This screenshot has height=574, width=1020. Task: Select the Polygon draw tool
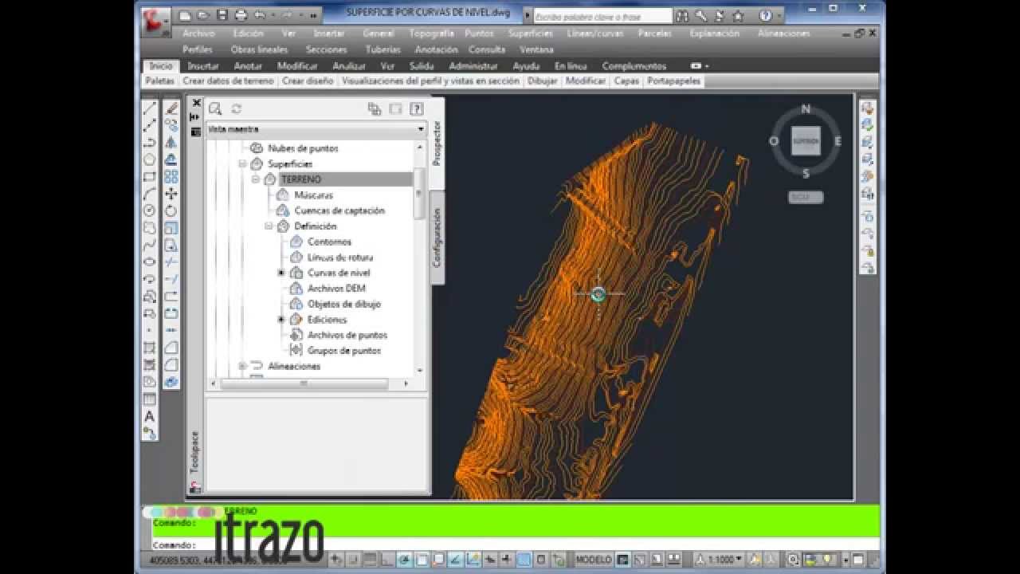149,159
